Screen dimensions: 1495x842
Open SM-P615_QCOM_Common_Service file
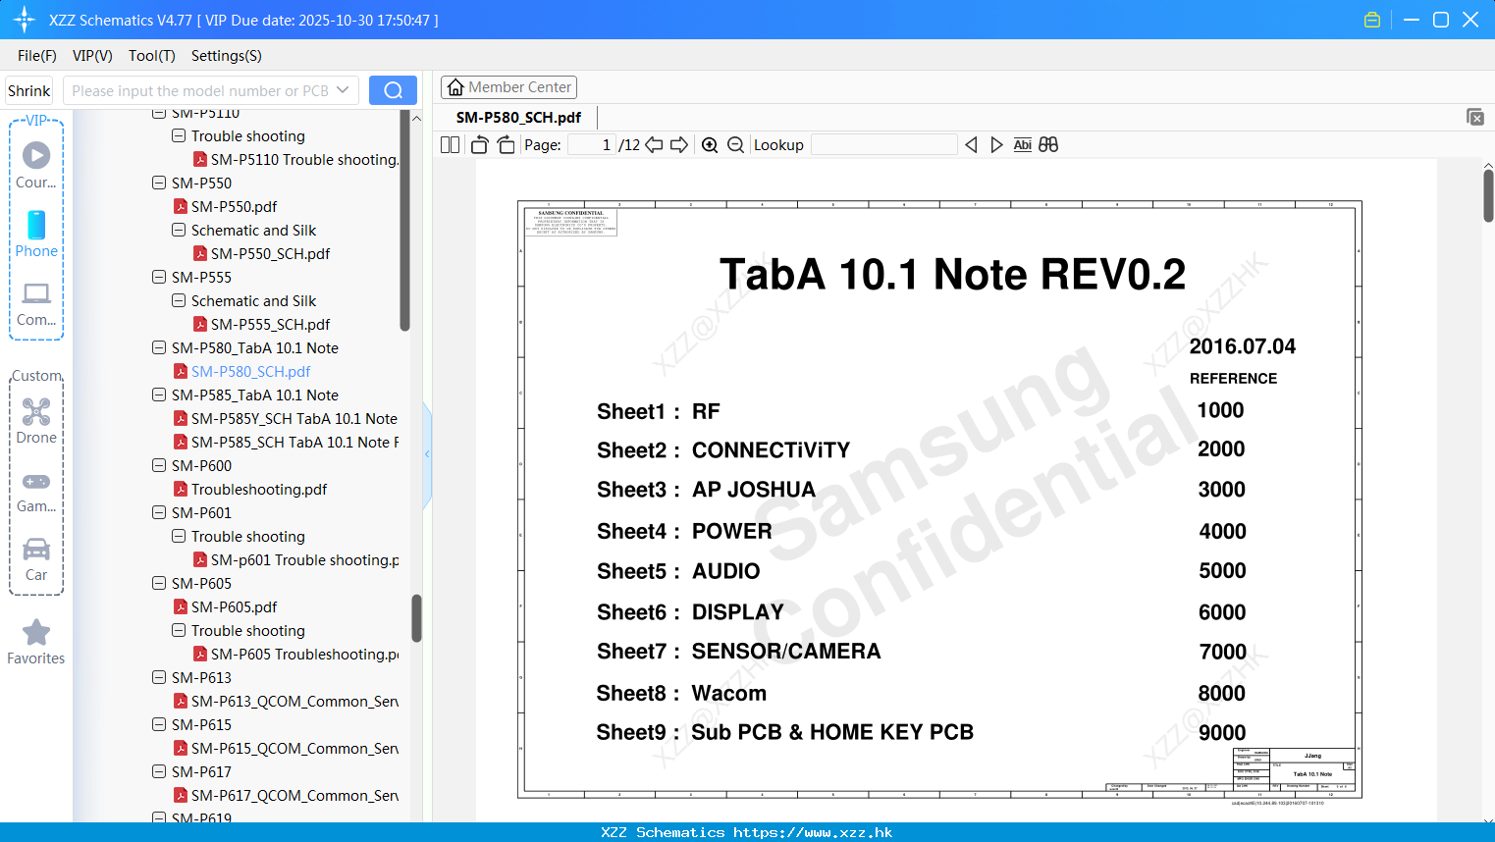(294, 748)
